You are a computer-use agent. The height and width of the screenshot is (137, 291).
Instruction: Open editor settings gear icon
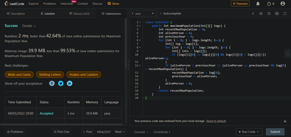pyautogui.click(x=277, y=14)
